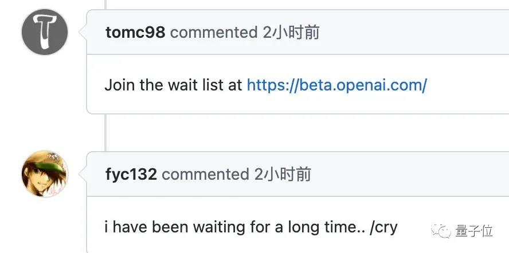Image resolution: width=509 pixels, height=253 pixels.
Task: Visit the tomc98 username profile link
Action: click(135, 33)
